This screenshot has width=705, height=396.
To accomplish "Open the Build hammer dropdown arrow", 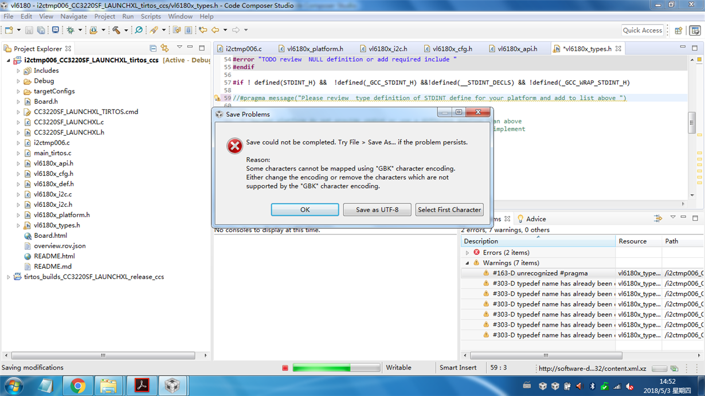I will pos(126,30).
